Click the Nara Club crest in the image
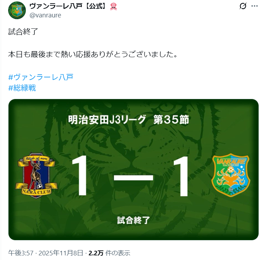 (x=36, y=175)
